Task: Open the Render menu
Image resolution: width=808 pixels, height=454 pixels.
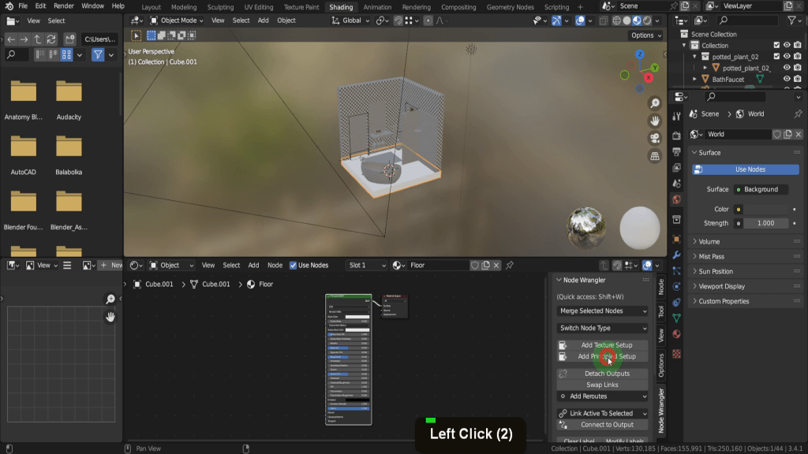Action: tap(64, 6)
